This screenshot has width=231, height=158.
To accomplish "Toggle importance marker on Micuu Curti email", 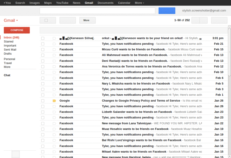I will pos(54,50).
